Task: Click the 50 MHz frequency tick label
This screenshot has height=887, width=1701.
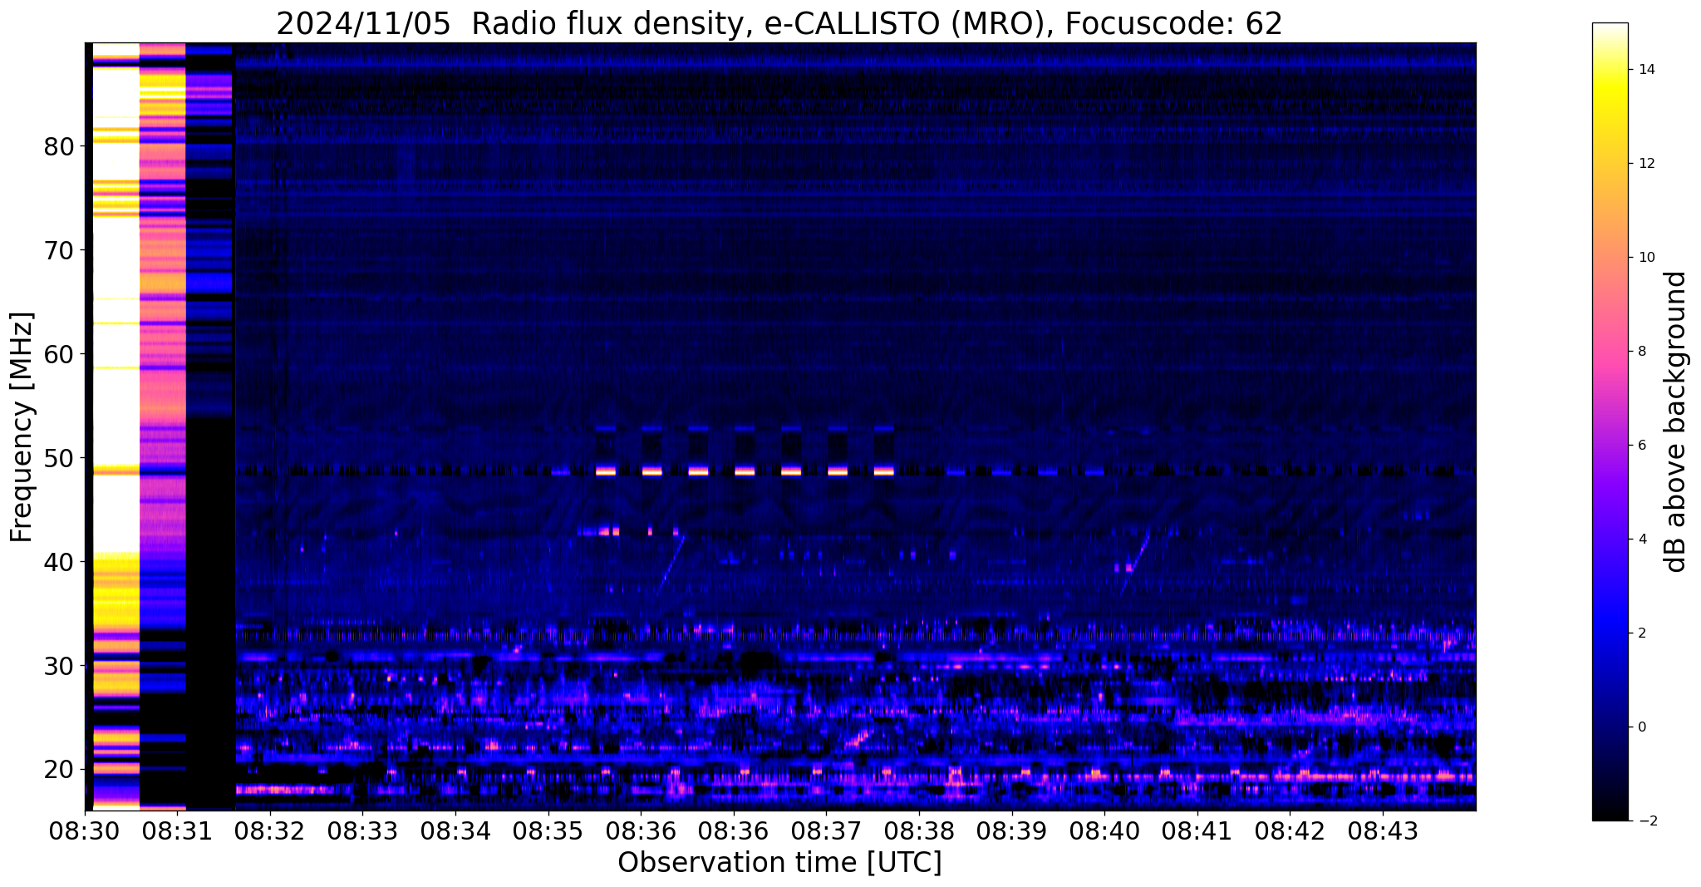Action: coord(58,458)
